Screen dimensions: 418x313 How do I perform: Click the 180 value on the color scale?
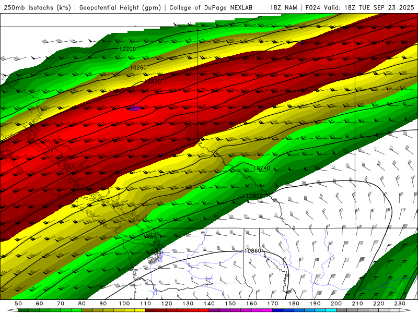tap(294, 304)
